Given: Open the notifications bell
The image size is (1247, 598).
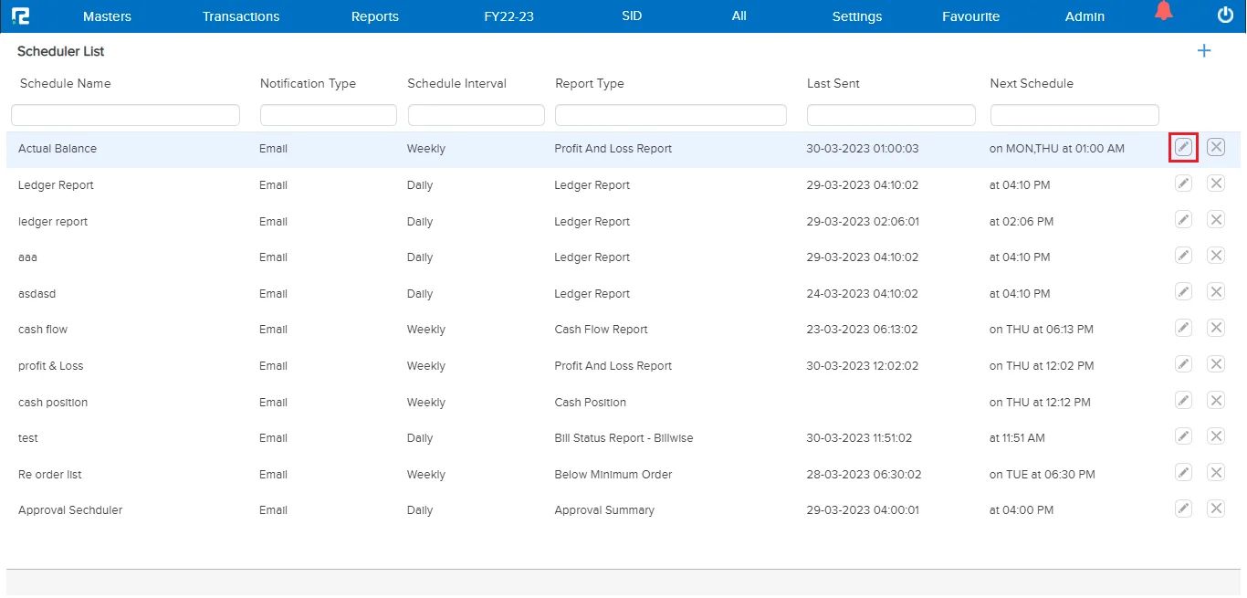Looking at the screenshot, I should (1163, 13).
